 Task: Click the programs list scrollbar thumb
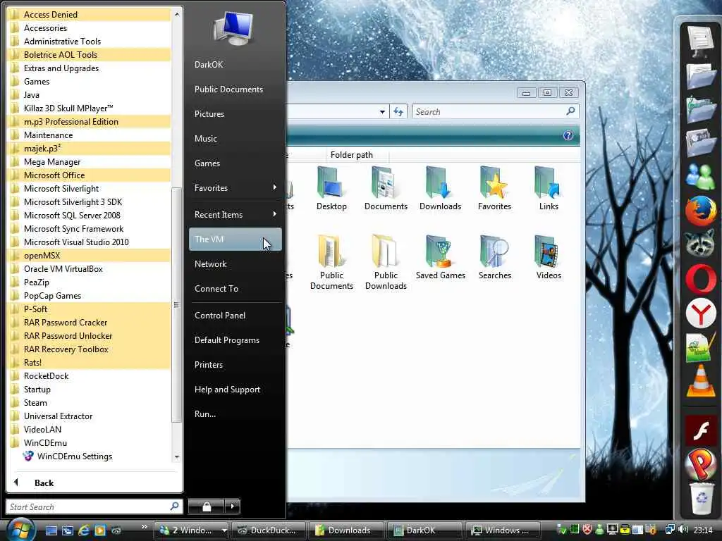(176, 304)
